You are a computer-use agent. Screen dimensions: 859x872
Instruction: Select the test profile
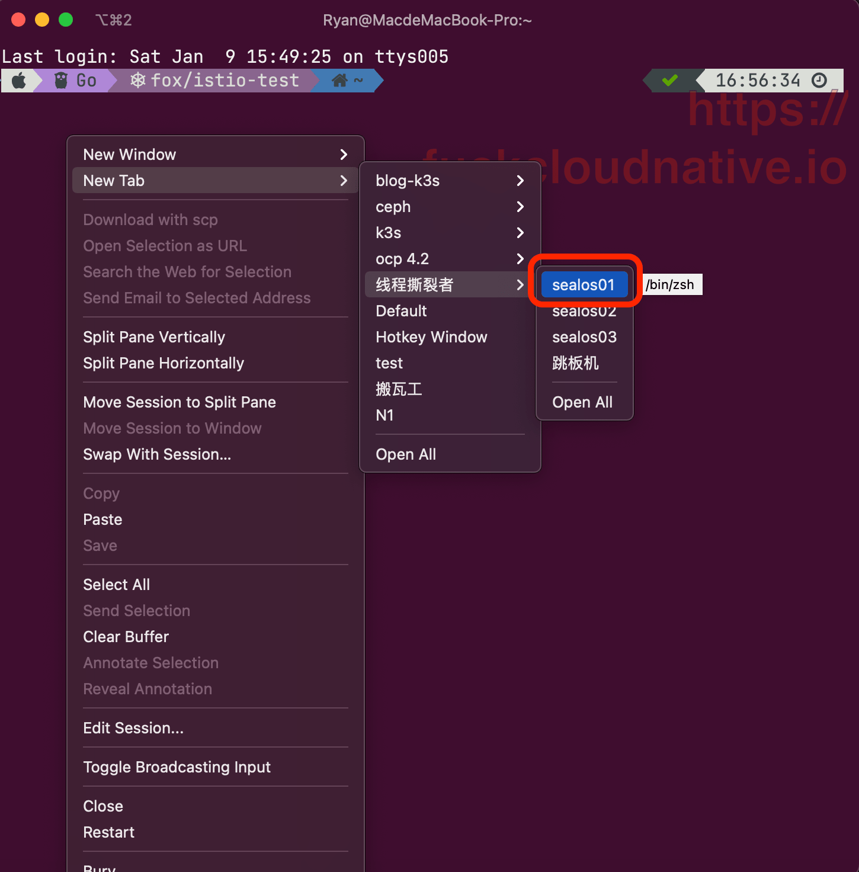[x=450, y=363]
